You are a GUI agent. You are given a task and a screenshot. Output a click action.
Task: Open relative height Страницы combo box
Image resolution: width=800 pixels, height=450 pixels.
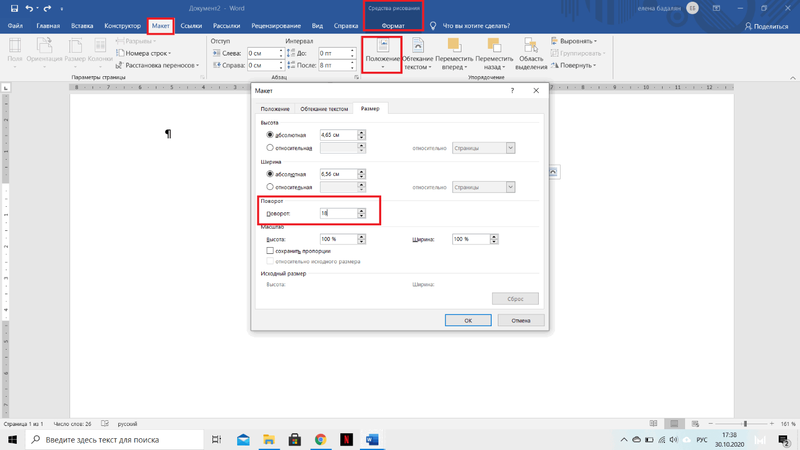483,148
